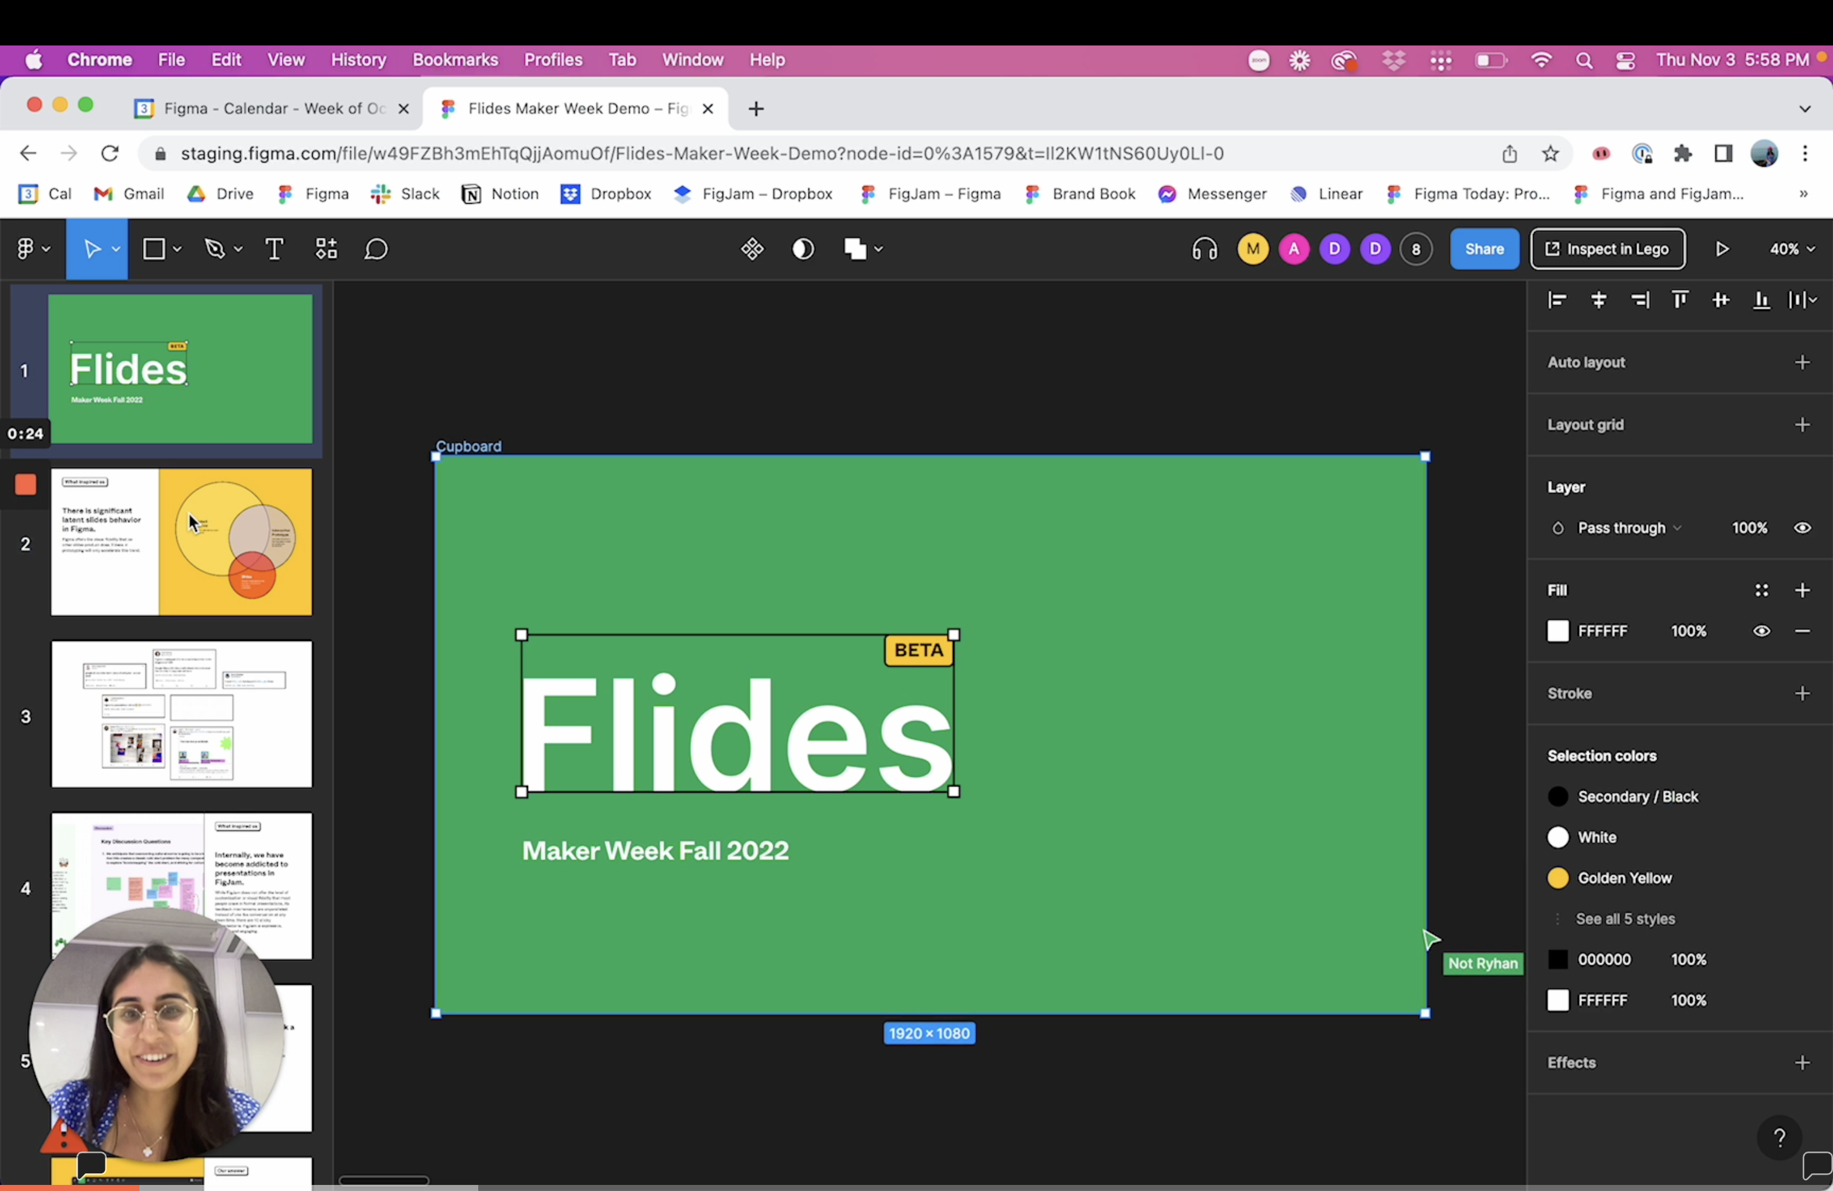This screenshot has width=1833, height=1191.
Task: Open the Bookmarks menu
Action: pyautogui.click(x=455, y=60)
